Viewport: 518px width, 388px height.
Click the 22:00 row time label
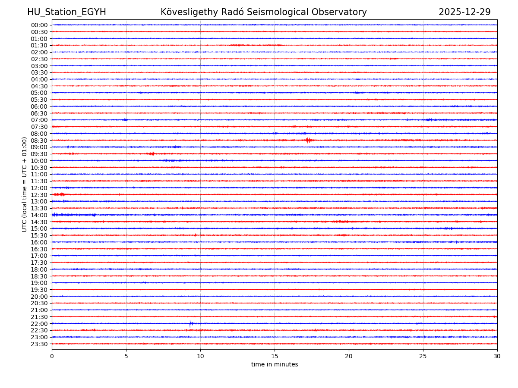(39, 324)
